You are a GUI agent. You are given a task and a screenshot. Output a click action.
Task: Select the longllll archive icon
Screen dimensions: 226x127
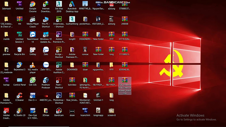(x=72, y=35)
